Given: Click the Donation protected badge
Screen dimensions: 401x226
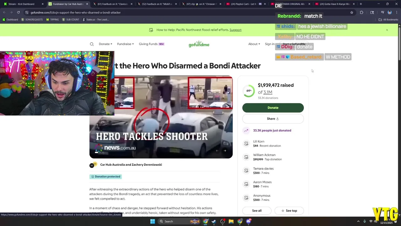Looking at the screenshot, I should [x=106, y=177].
